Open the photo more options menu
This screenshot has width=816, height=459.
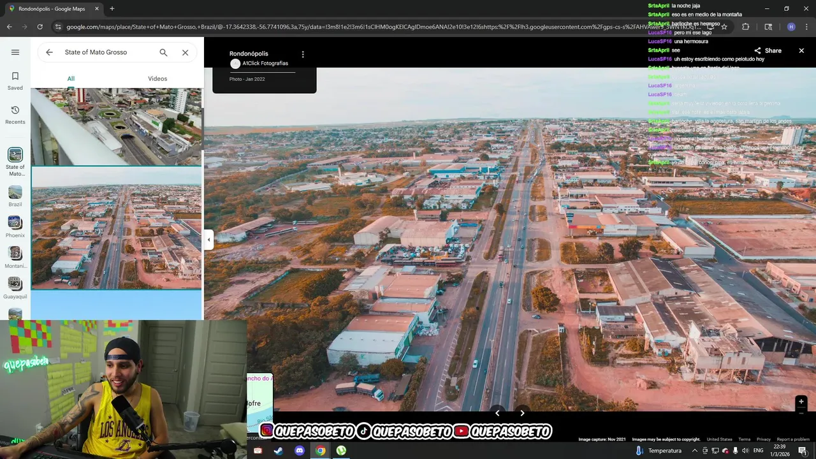pos(303,54)
